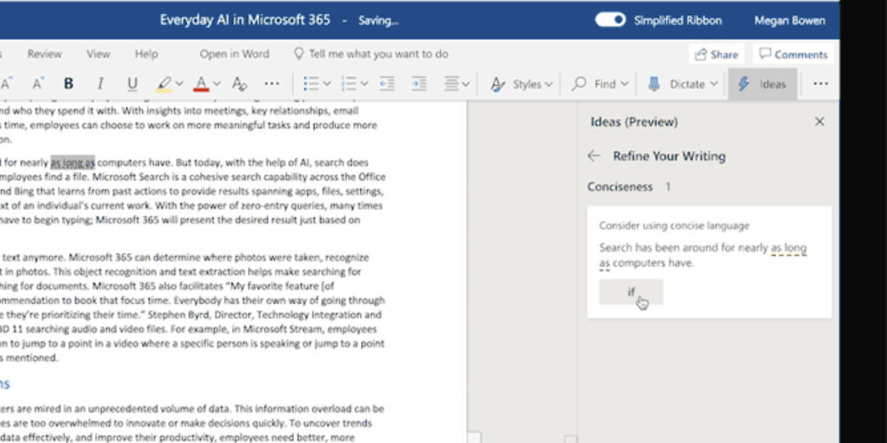
Task: Grow the font size
Action: tap(7, 84)
